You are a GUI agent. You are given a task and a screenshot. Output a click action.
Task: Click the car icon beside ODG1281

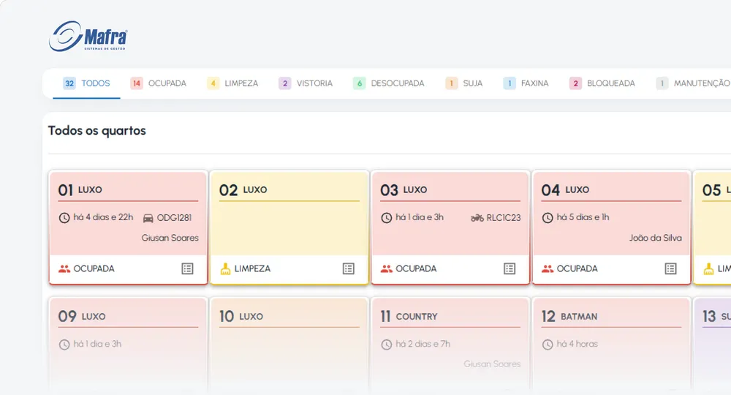[x=148, y=218]
